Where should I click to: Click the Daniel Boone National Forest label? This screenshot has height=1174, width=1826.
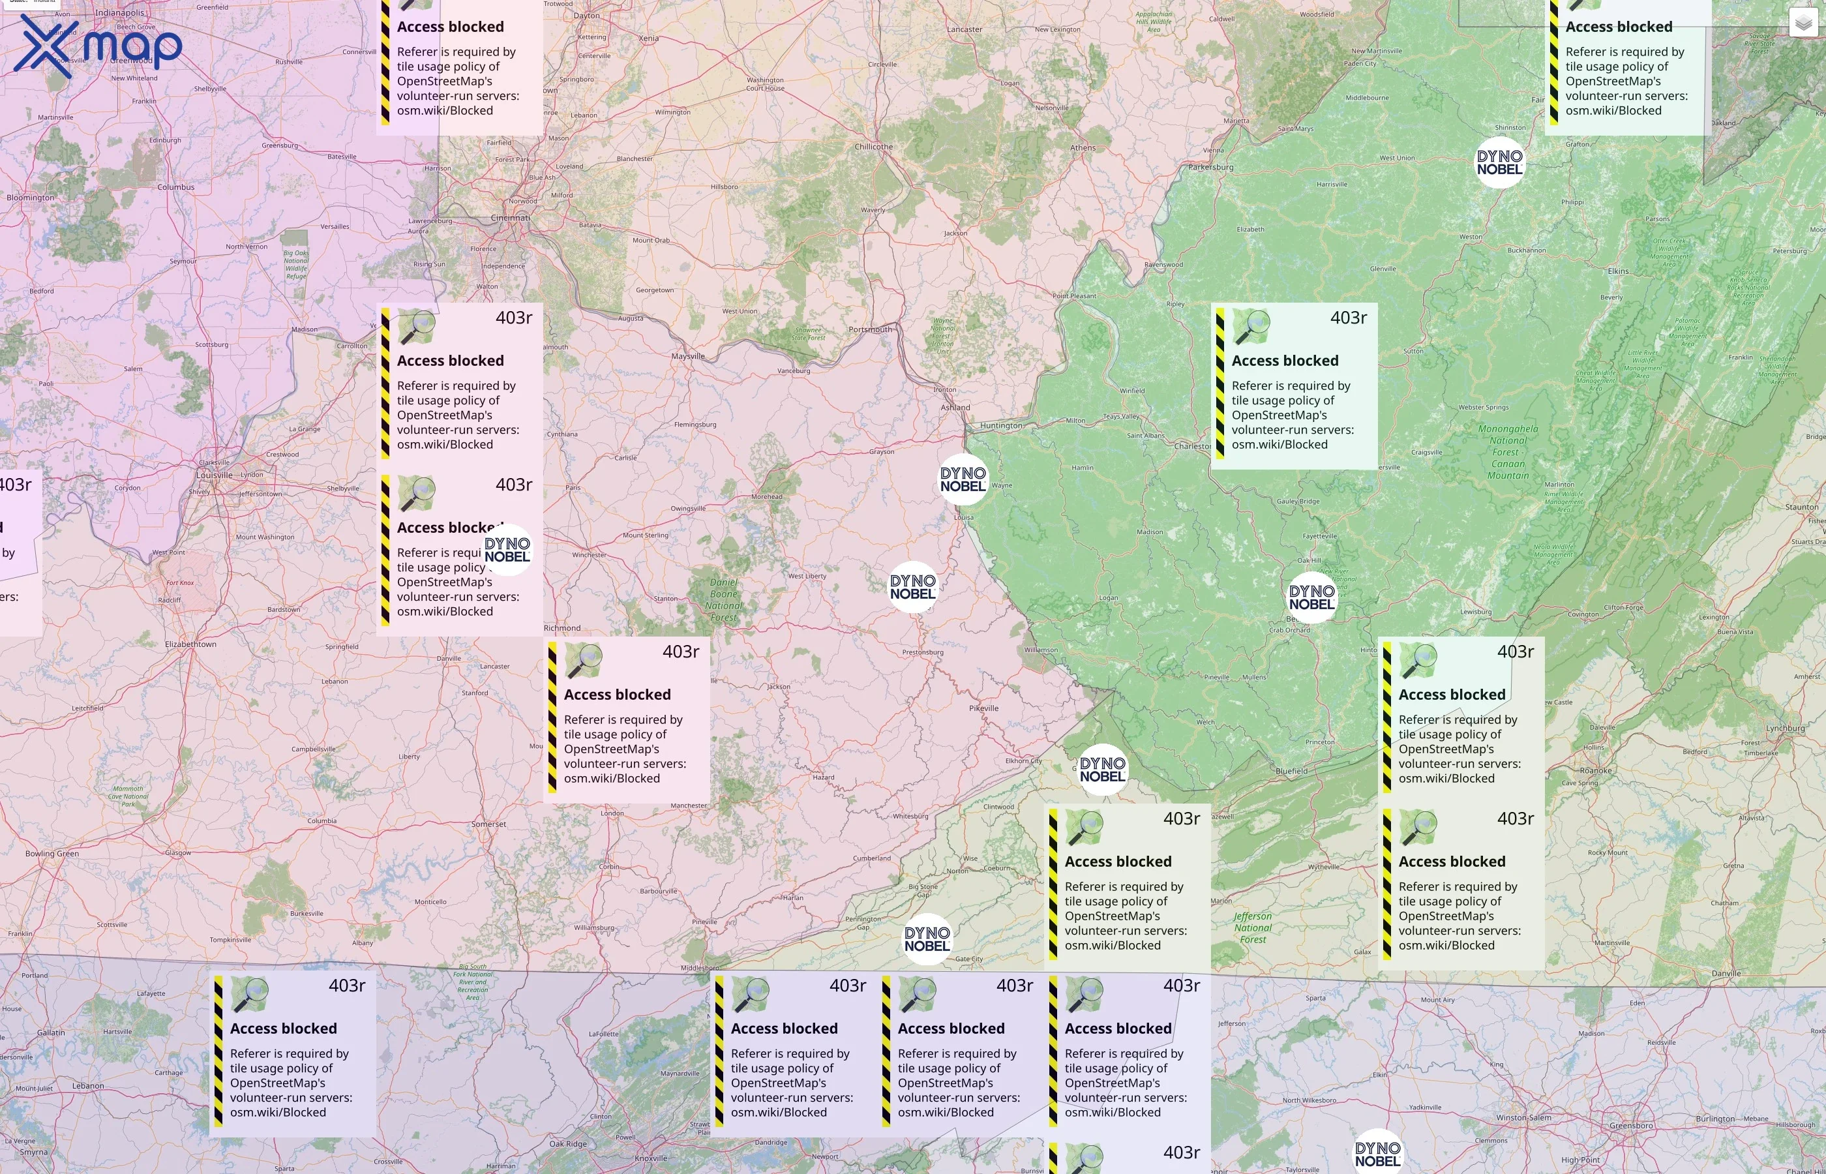tap(724, 600)
